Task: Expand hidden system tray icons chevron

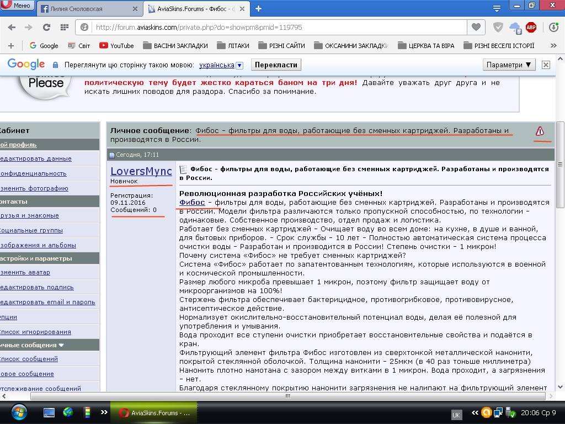Action: coord(475,412)
